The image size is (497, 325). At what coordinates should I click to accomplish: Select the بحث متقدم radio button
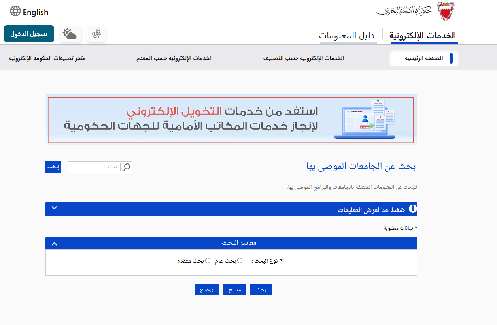pos(208,261)
